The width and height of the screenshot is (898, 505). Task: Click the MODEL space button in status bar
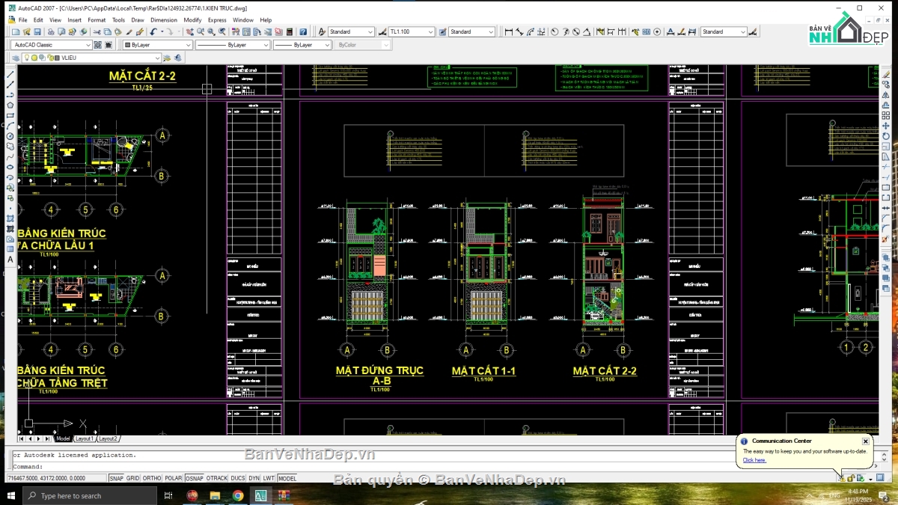(x=287, y=478)
